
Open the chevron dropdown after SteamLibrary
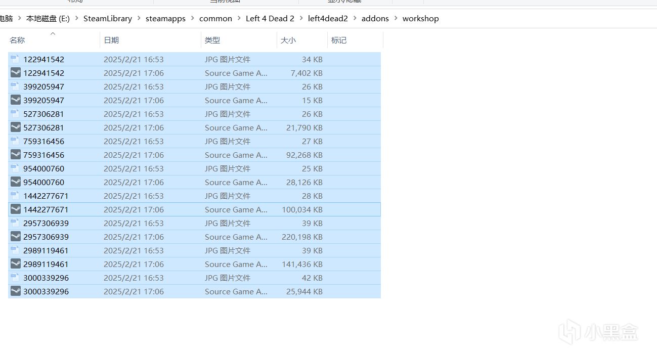click(139, 19)
